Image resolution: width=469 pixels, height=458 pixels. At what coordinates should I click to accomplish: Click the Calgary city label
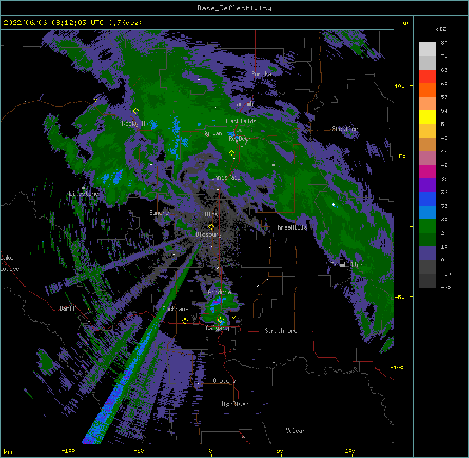[x=218, y=328]
